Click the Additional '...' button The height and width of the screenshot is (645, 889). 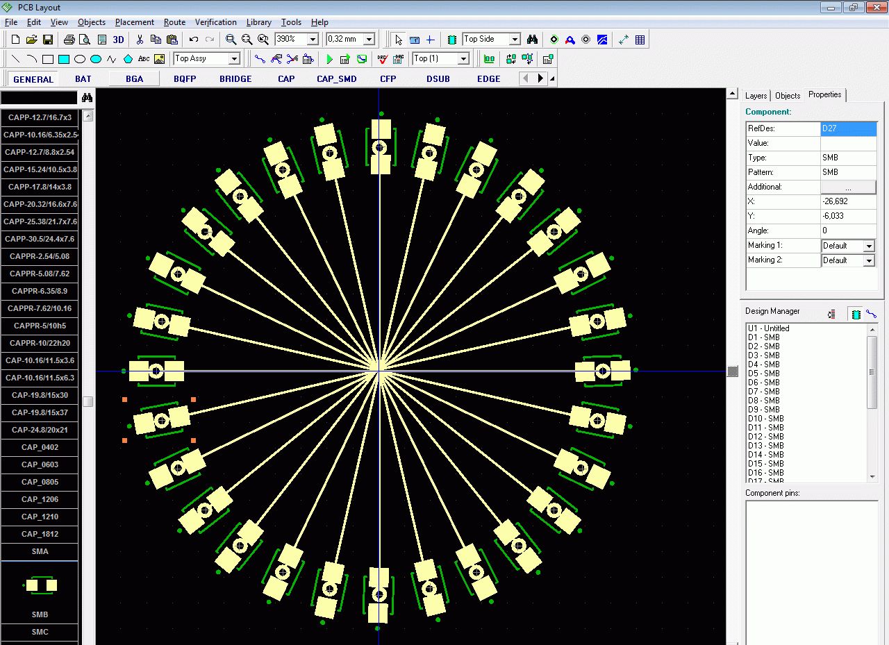(848, 187)
